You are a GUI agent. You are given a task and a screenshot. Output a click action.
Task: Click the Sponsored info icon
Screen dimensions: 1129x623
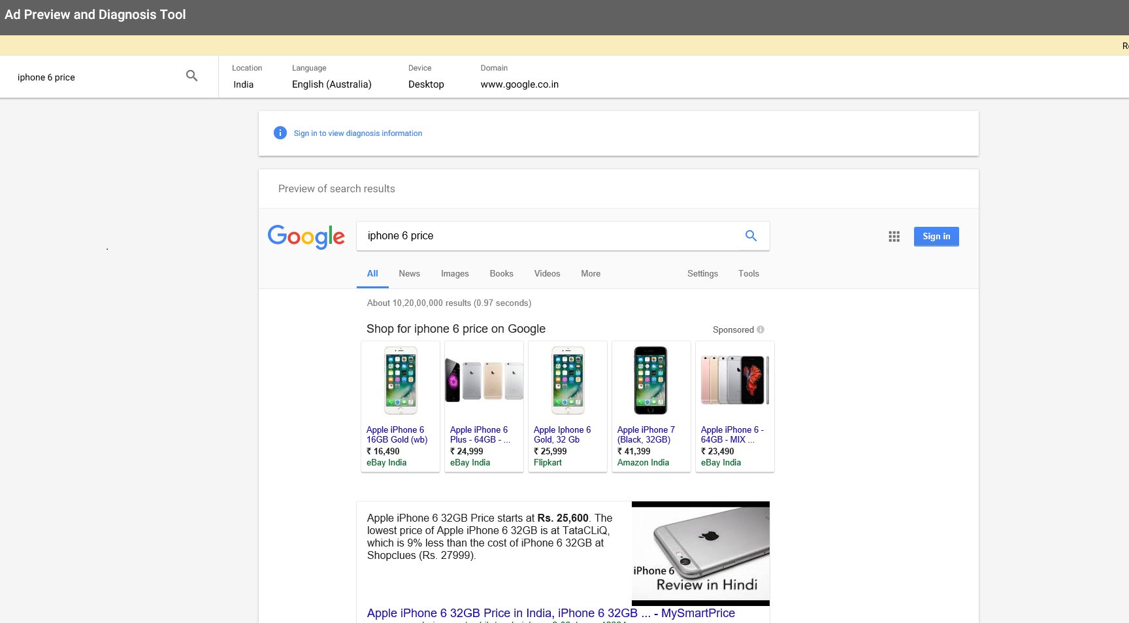(x=761, y=329)
